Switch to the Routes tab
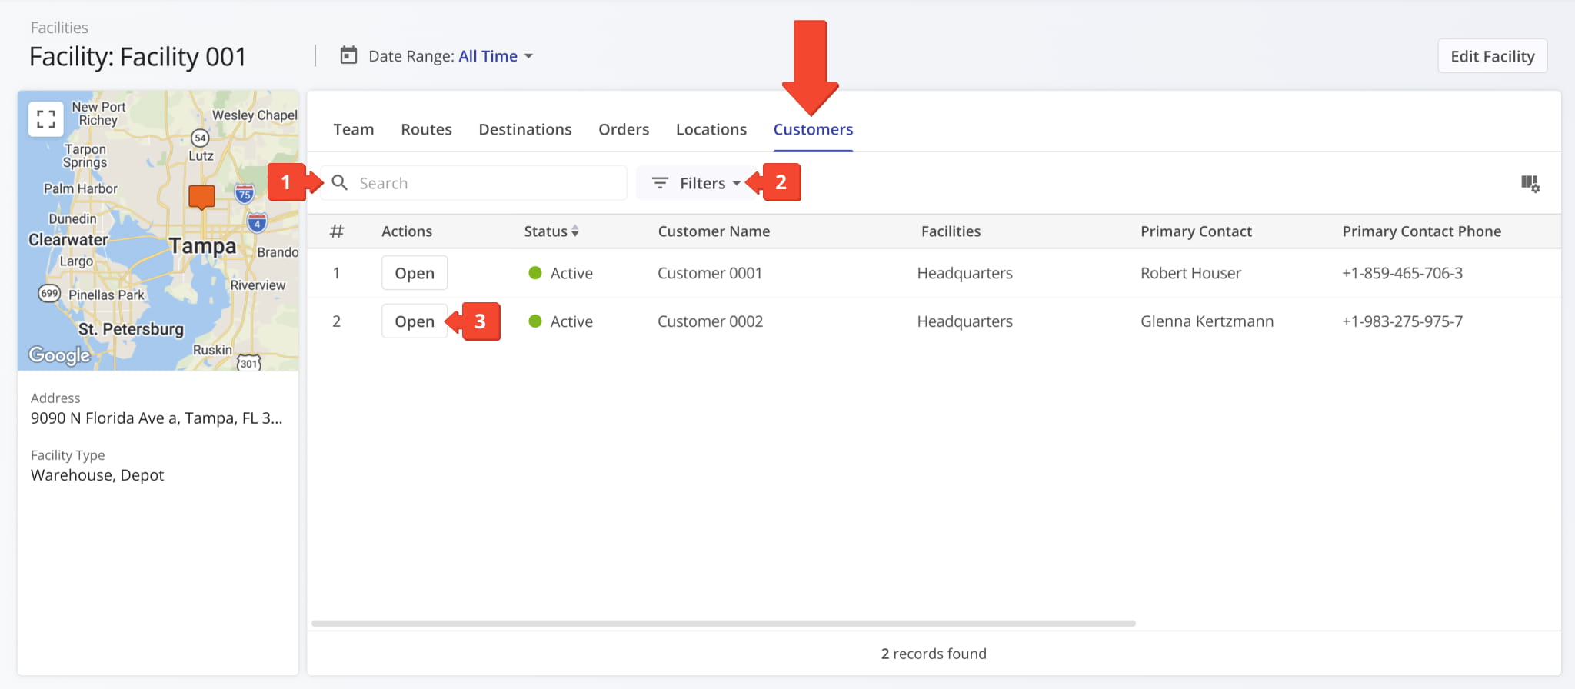Viewport: 1575px width, 689px height. (426, 129)
